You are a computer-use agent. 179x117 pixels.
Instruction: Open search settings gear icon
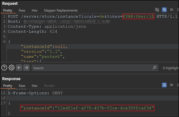point(11,68)
